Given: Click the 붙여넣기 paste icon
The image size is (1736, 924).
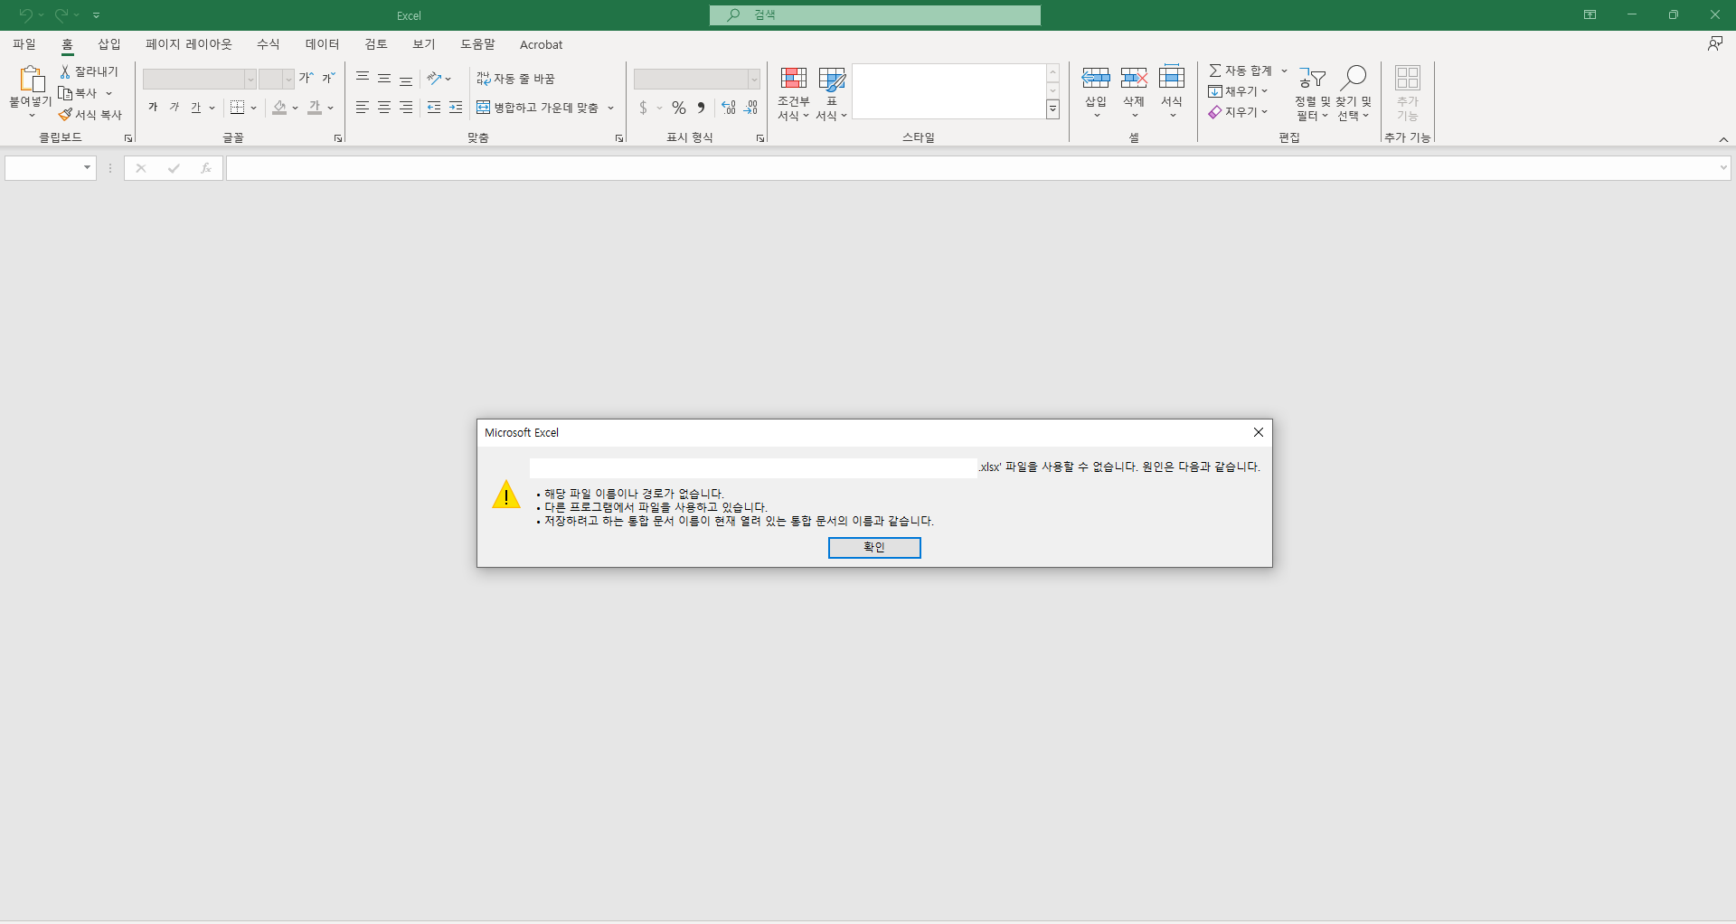Looking at the screenshot, I should [x=31, y=79].
